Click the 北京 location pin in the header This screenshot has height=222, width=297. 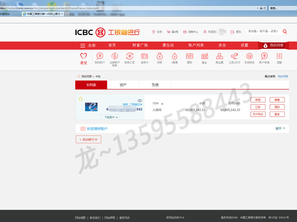coord(154,32)
